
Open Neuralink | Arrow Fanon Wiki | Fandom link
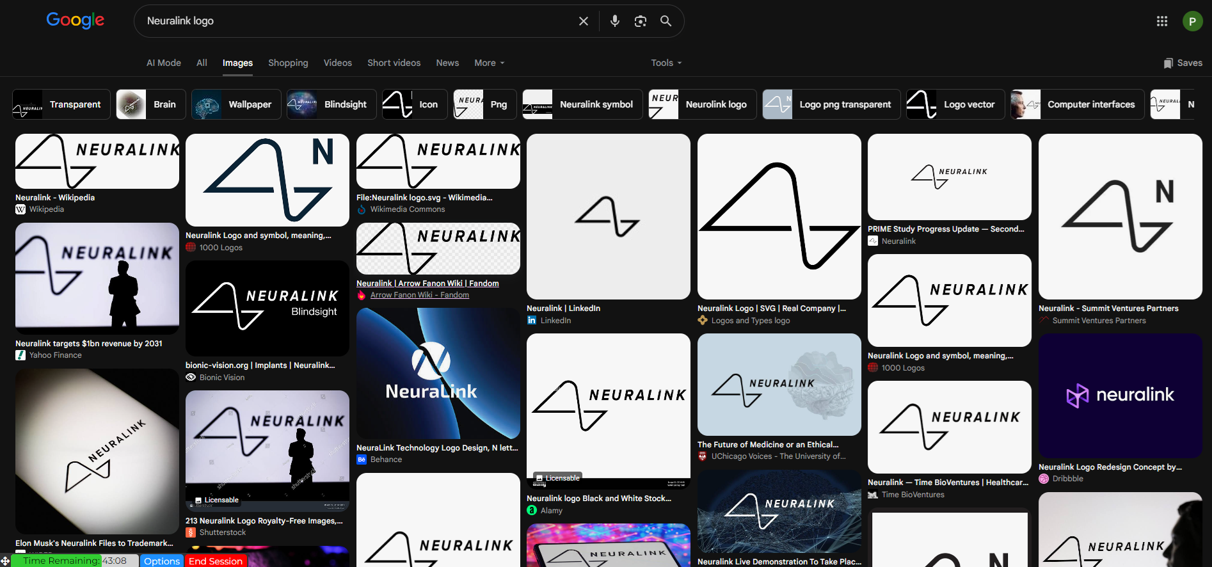point(427,283)
